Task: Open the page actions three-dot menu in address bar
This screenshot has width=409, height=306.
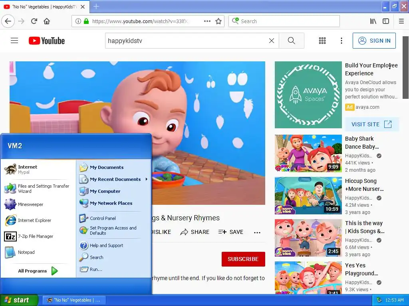Action: click(207, 22)
